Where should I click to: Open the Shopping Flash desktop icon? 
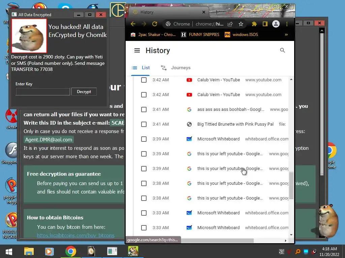tap(10, 153)
